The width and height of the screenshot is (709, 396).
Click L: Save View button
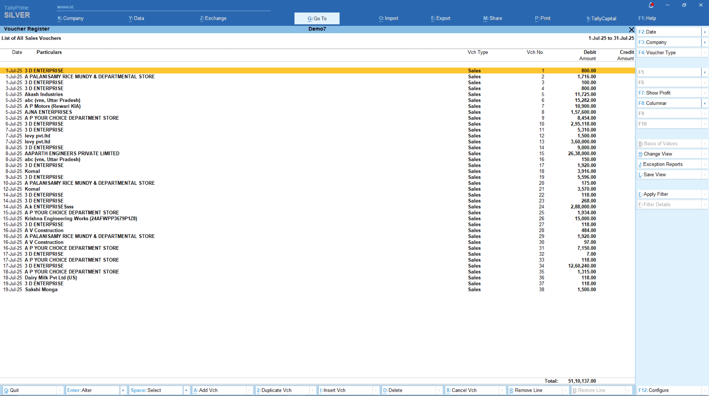pos(669,175)
